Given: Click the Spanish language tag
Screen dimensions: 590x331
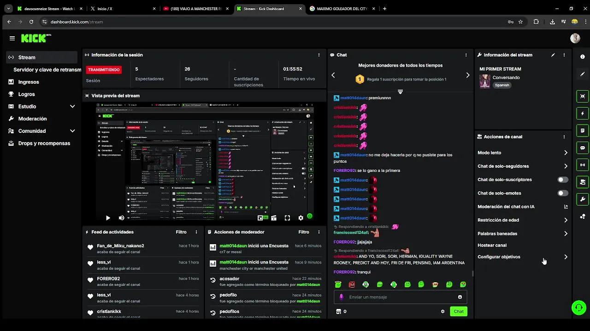Looking at the screenshot, I should tap(502, 85).
